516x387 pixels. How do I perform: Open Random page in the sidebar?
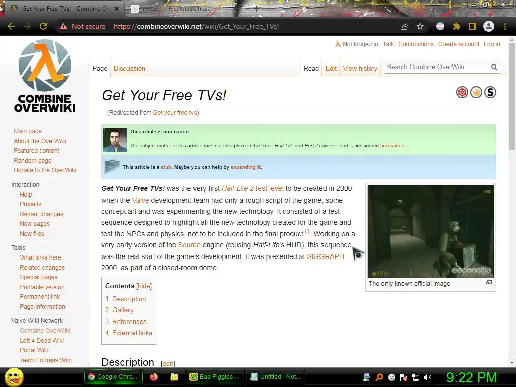click(33, 161)
